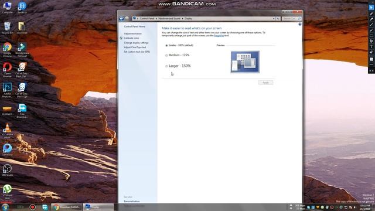Select the text T tool in drawing bar
Viewport: 375px width, 211px height.
coord(371,47)
